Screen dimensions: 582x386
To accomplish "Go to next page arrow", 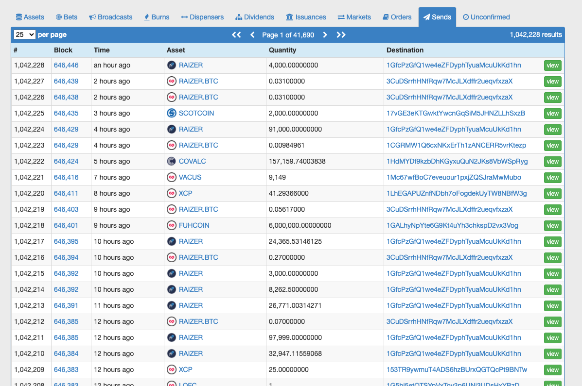I will 325,35.
